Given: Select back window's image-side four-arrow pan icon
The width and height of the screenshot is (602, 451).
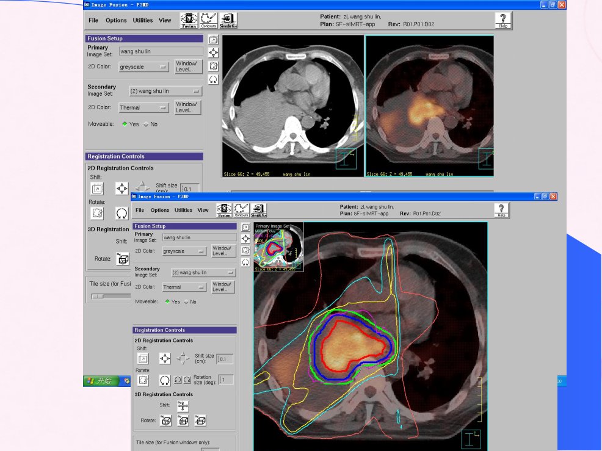Looking at the screenshot, I should [x=213, y=52].
